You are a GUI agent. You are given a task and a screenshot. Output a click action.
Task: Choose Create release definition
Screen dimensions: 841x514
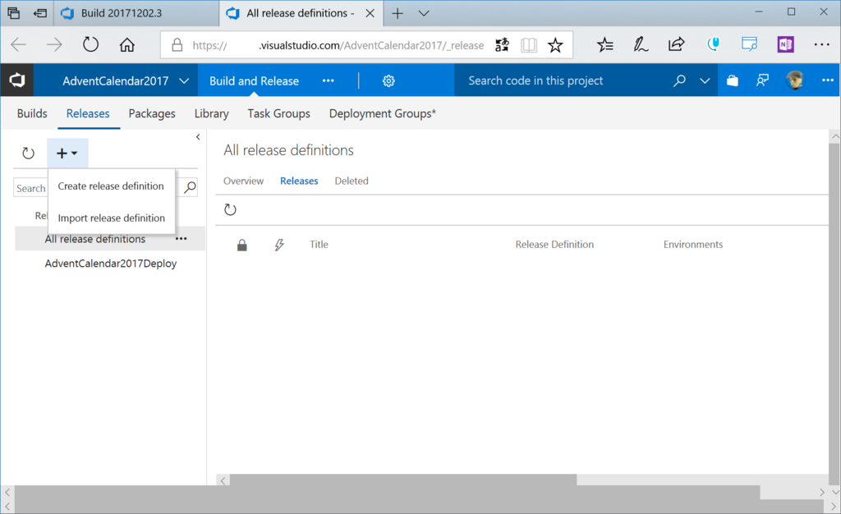click(111, 186)
